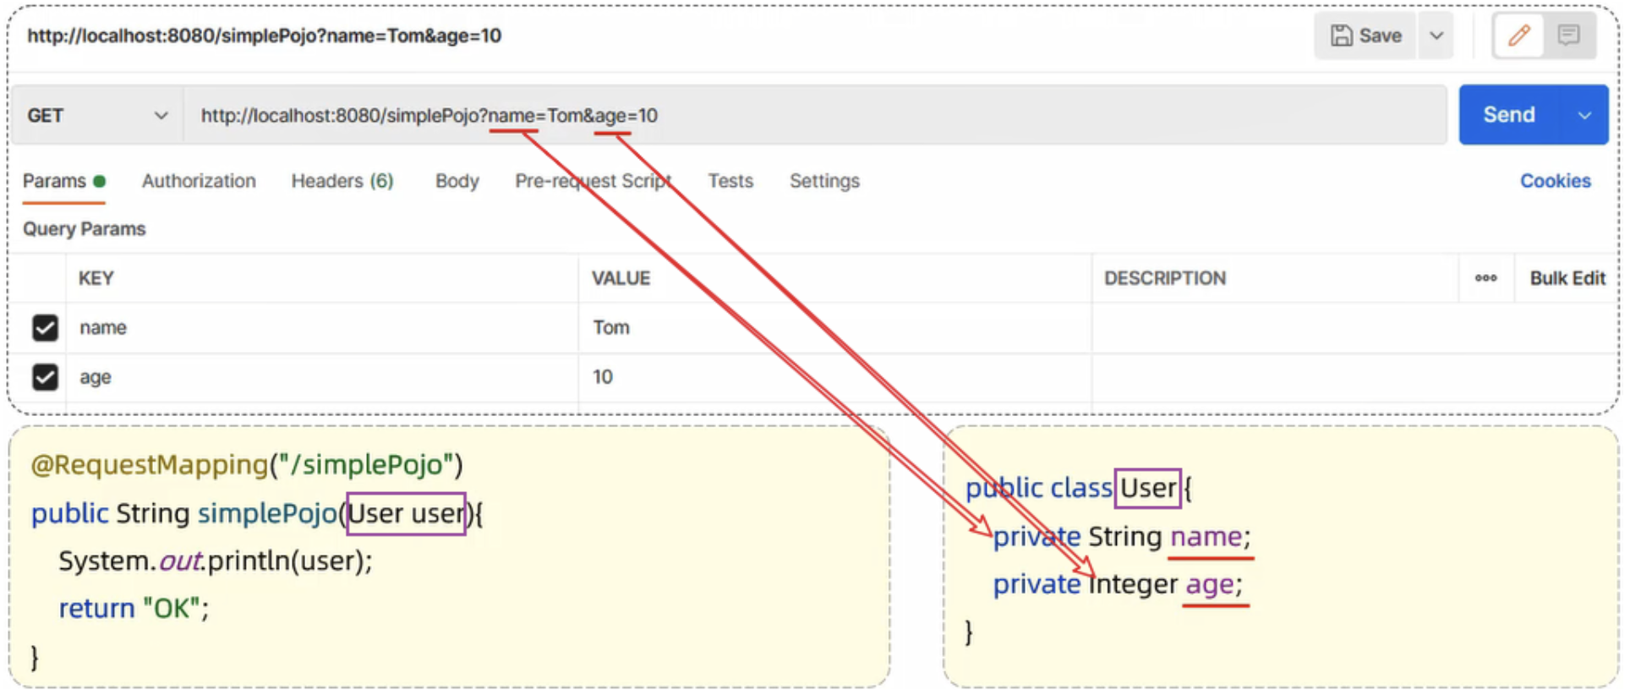The width and height of the screenshot is (1630, 690).
Task: Click the three-dots column options icon
Action: click(1485, 278)
